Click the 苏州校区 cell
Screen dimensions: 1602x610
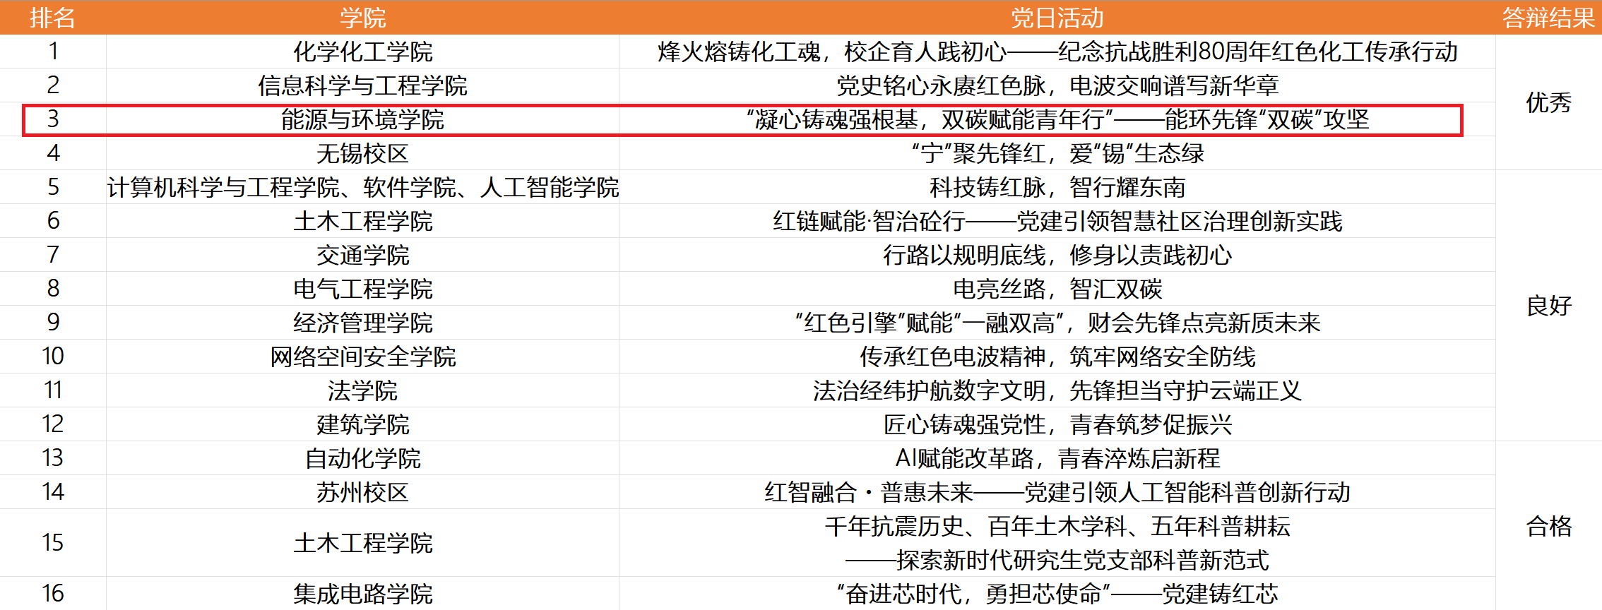pos(362,492)
